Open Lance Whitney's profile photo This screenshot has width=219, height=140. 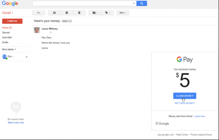37,30
